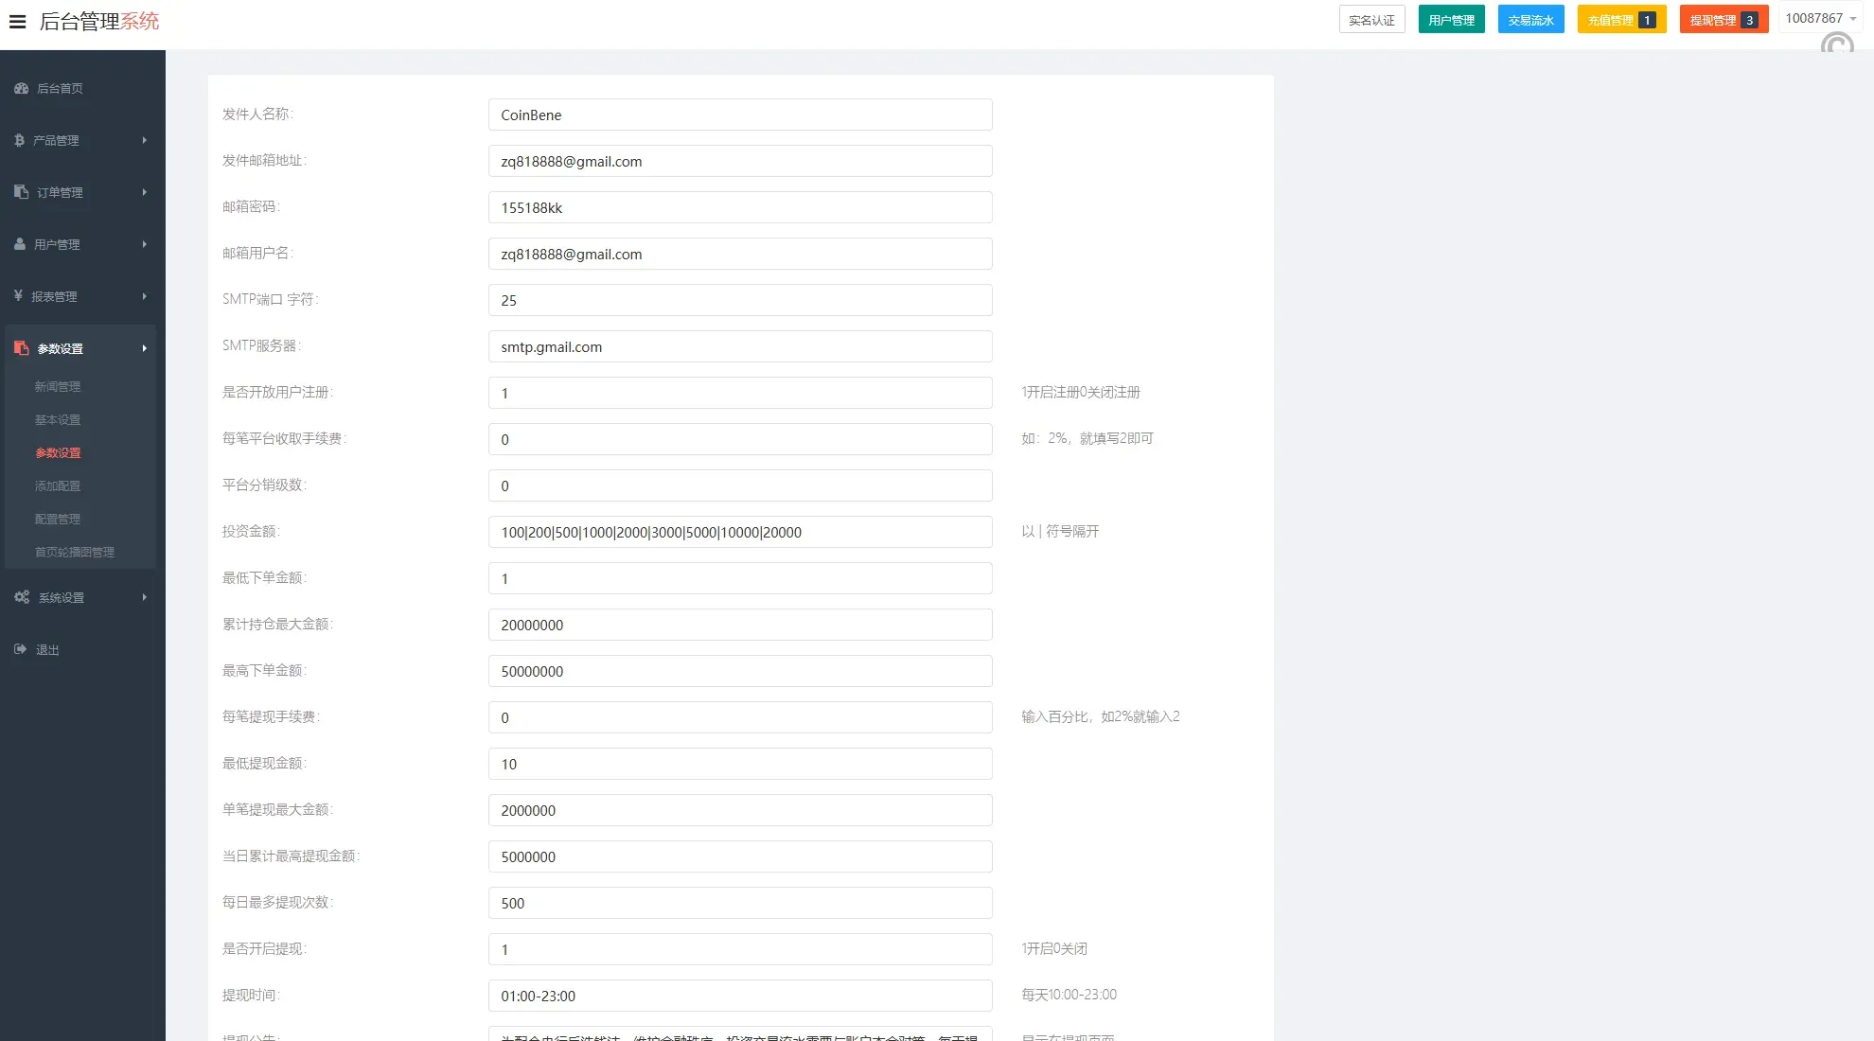Expand the 系统设置 submenu arrow
This screenshot has height=1041, width=1874.
[x=144, y=597]
